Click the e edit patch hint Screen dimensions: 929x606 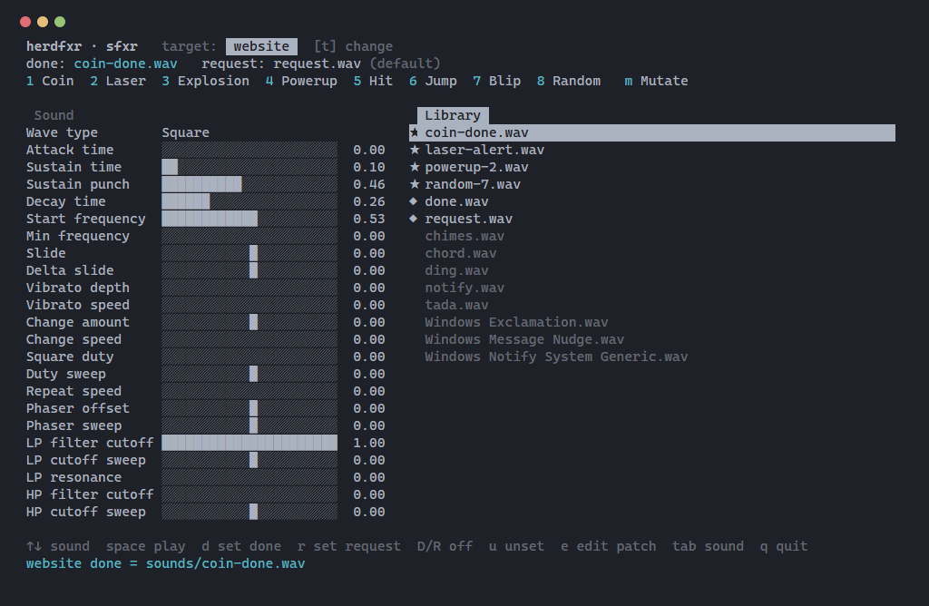tap(609, 546)
